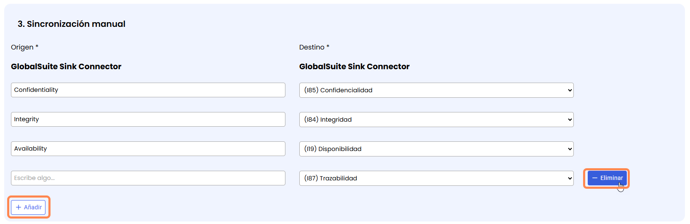Focus the Availability origin text field
This screenshot has width=690, height=224.
click(x=148, y=148)
